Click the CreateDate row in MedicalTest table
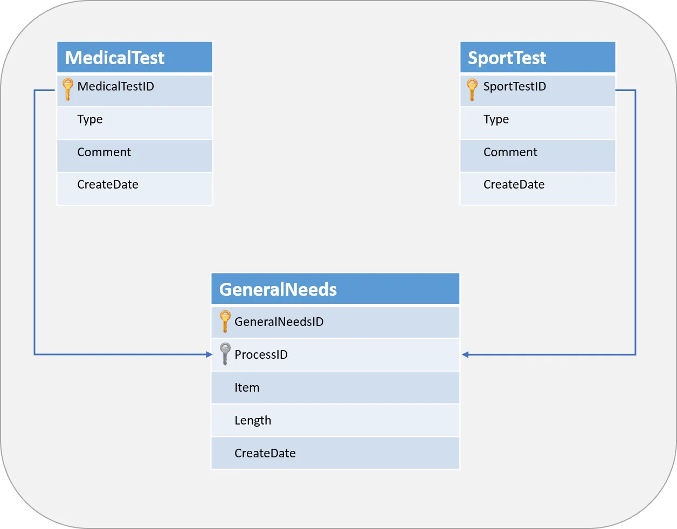 point(135,185)
